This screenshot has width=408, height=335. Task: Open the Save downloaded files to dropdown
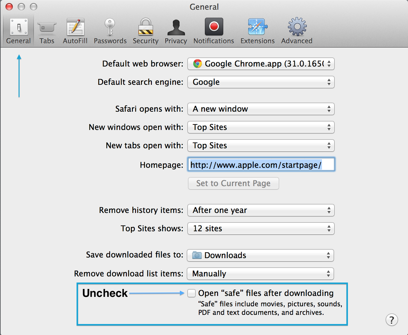tap(260, 255)
